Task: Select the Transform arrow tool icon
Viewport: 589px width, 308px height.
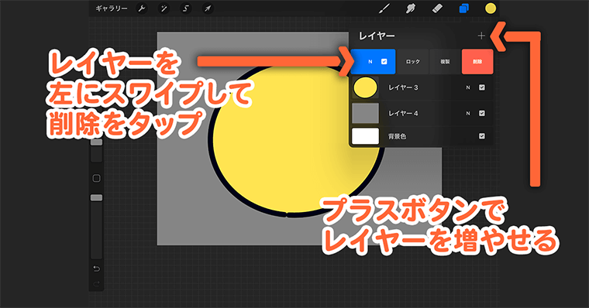Action: (x=208, y=9)
